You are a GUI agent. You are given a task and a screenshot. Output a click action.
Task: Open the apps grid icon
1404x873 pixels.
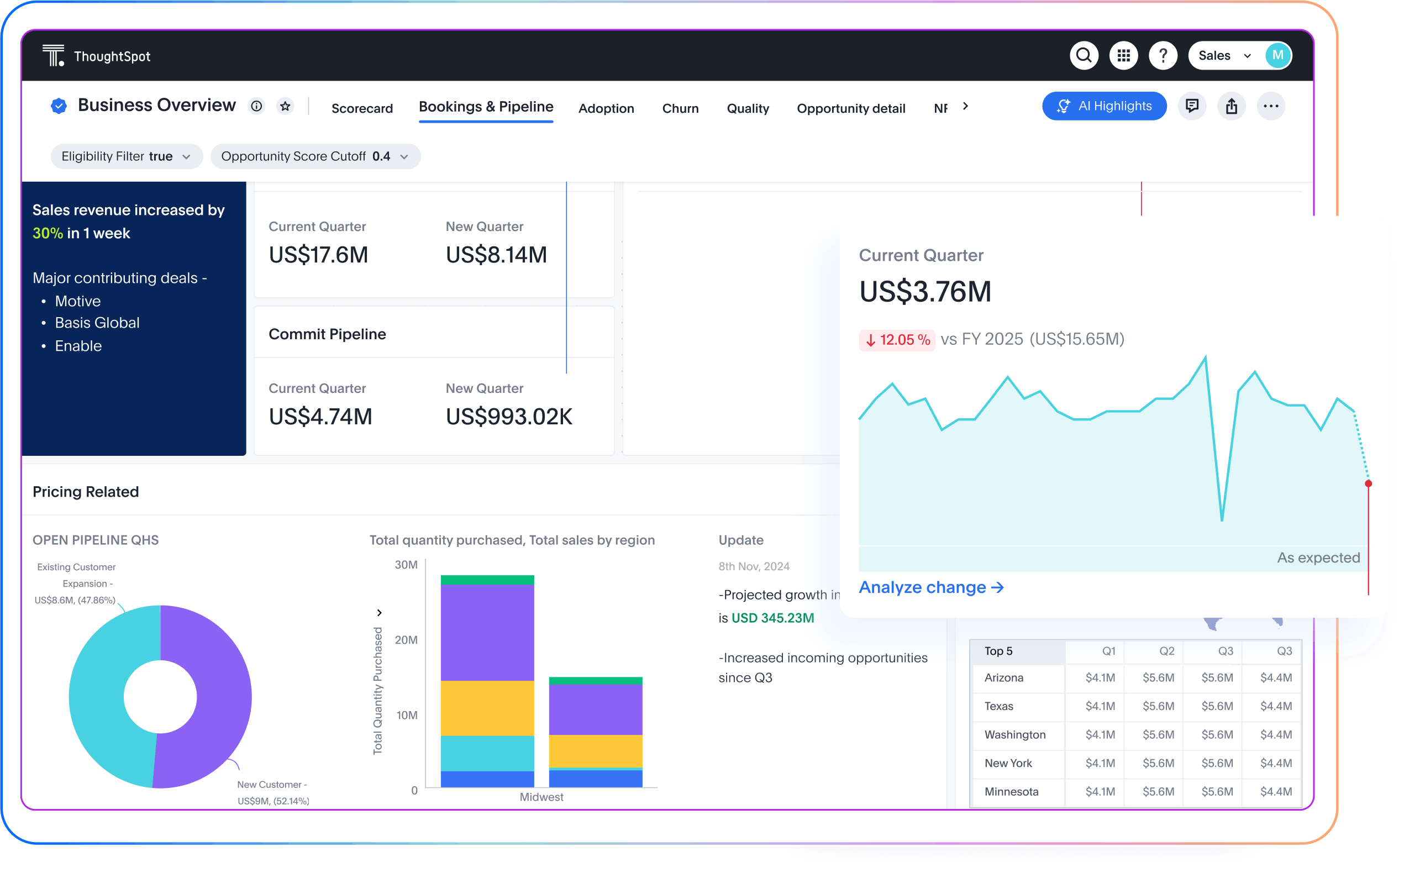1123,55
